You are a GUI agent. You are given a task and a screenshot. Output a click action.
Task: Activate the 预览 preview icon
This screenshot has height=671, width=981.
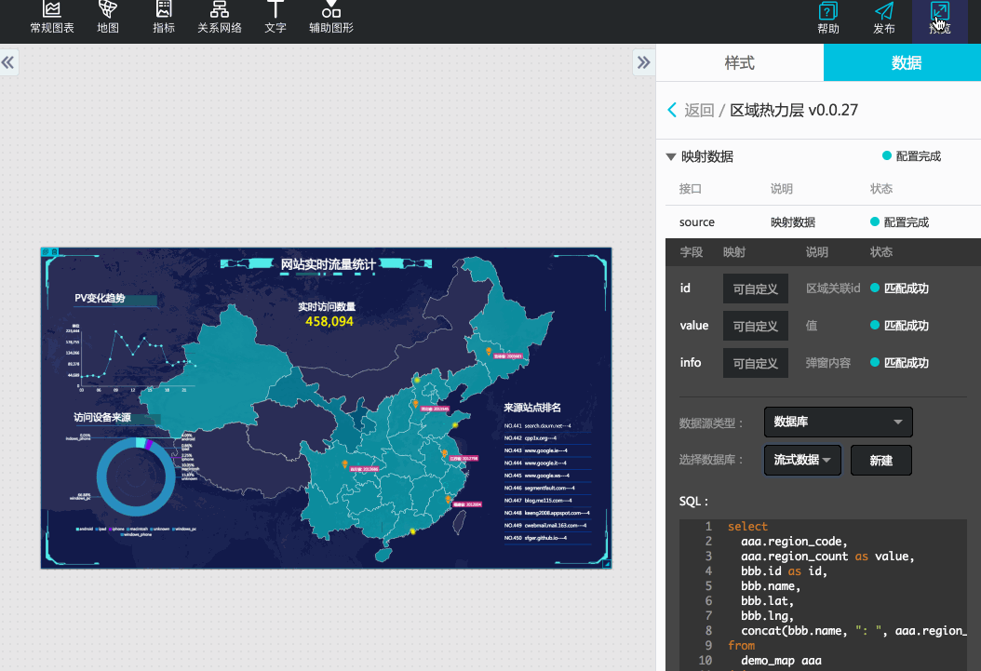(x=939, y=19)
